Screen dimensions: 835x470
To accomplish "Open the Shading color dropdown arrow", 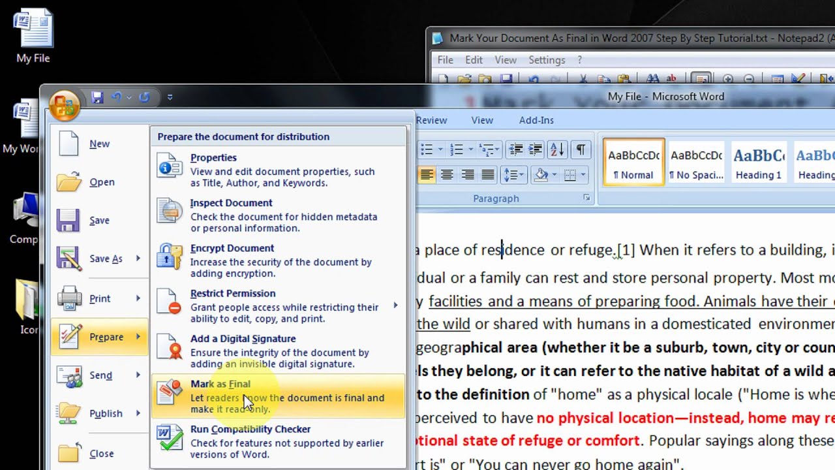I will pyautogui.click(x=554, y=174).
